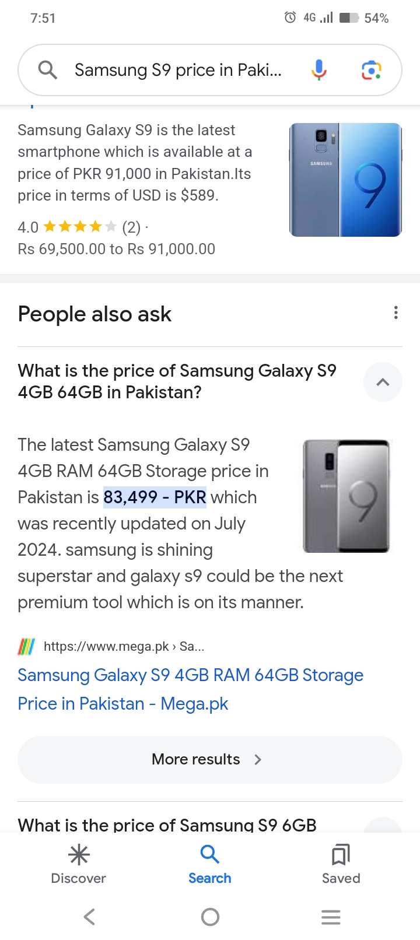Tap the chevron beside More results
Image resolution: width=420 pixels, height=940 pixels.
click(258, 759)
